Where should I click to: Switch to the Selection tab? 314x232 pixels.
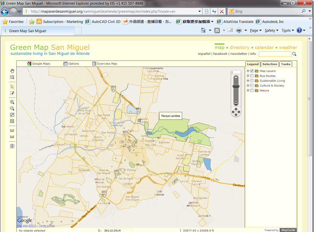(270, 64)
